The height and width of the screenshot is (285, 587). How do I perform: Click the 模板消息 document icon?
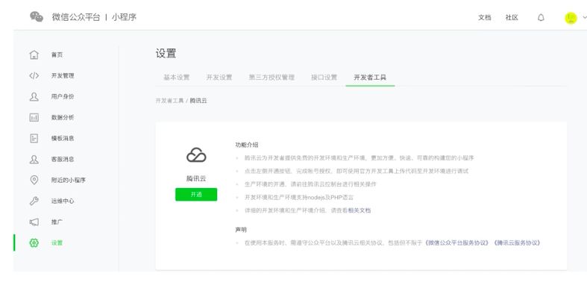[34, 138]
